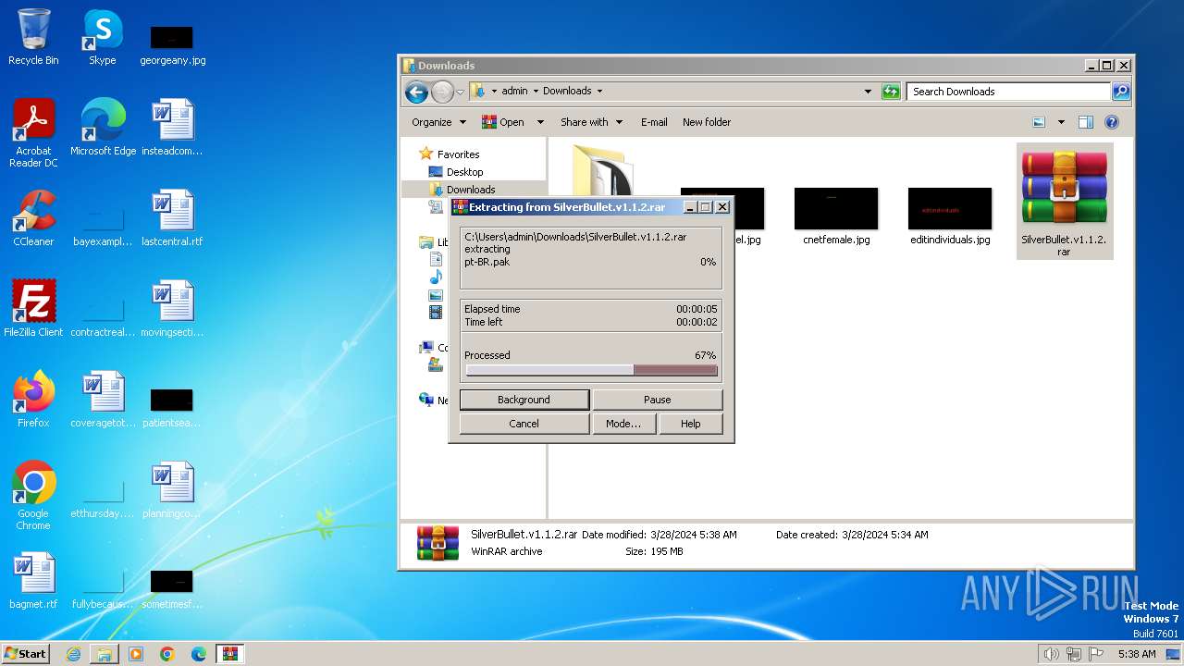Image resolution: width=1184 pixels, height=666 pixels.
Task: Open movingsecti document on desktop
Action: [172, 309]
